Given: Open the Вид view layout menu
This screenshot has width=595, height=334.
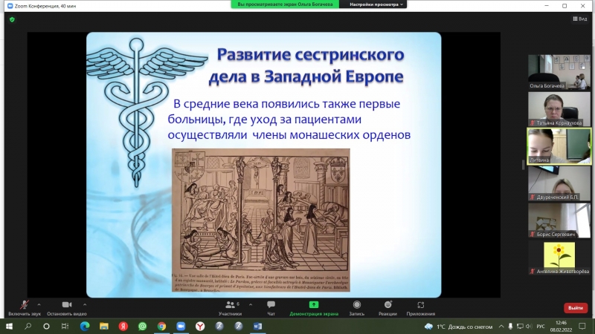Looking at the screenshot, I should (x=580, y=19).
